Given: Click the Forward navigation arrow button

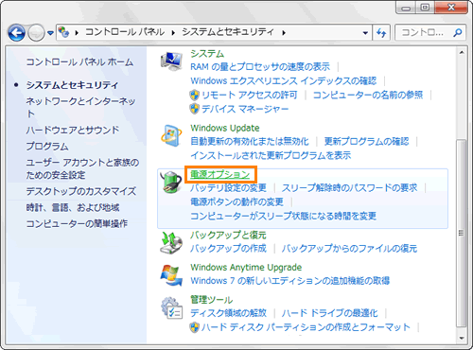Looking at the screenshot, I should pyautogui.click(x=36, y=32).
